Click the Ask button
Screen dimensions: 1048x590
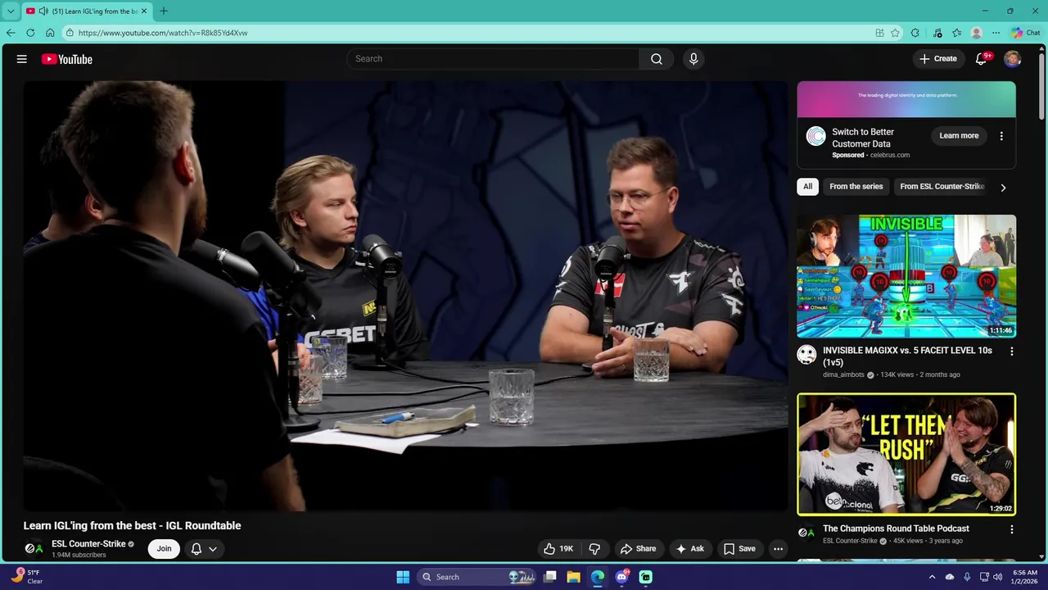point(689,549)
